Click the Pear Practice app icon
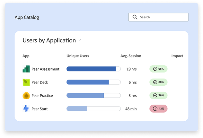The image size is (203, 138). point(26,95)
